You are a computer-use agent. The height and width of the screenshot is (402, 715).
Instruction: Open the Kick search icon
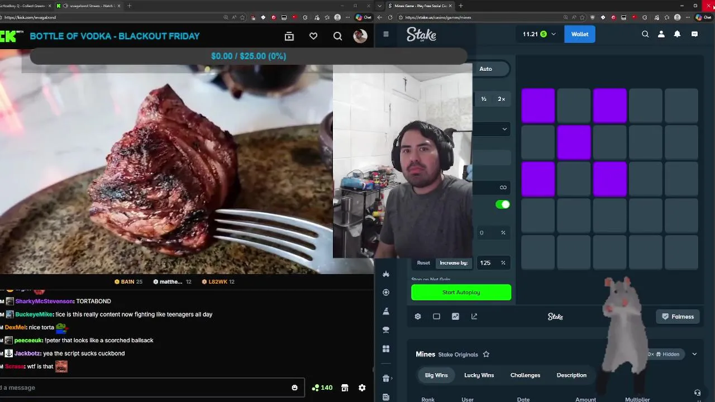tap(337, 36)
